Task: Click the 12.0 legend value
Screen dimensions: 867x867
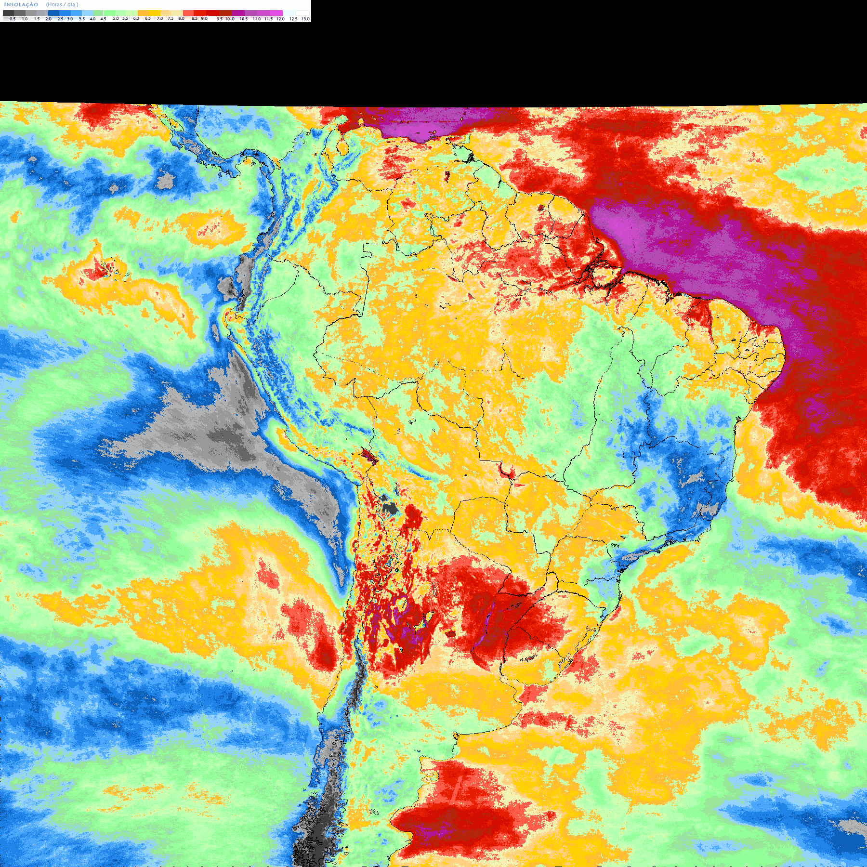Action: (x=280, y=19)
